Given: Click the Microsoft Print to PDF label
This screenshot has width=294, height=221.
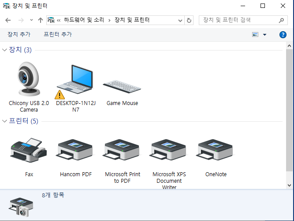Looking at the screenshot, I should [x=123, y=178].
